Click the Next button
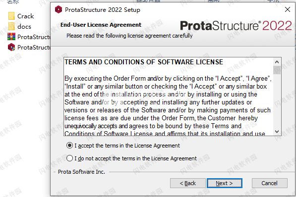This screenshot has width=296, height=197. [225, 183]
